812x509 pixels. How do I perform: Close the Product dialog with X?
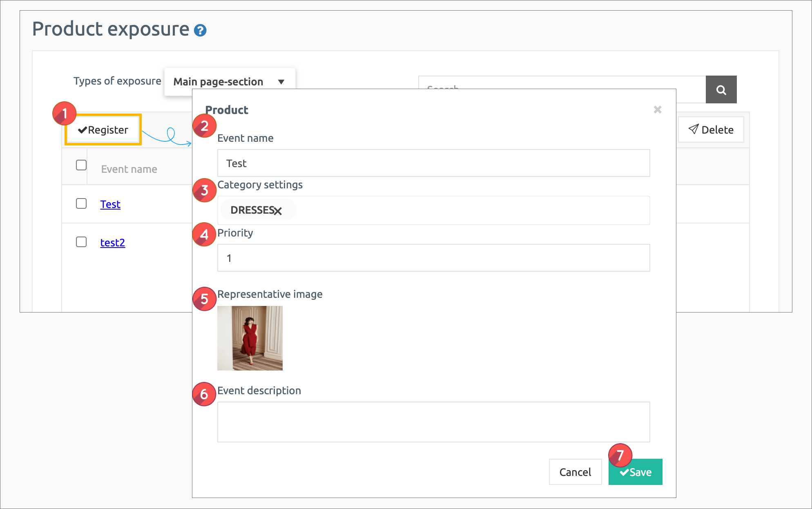[657, 109]
